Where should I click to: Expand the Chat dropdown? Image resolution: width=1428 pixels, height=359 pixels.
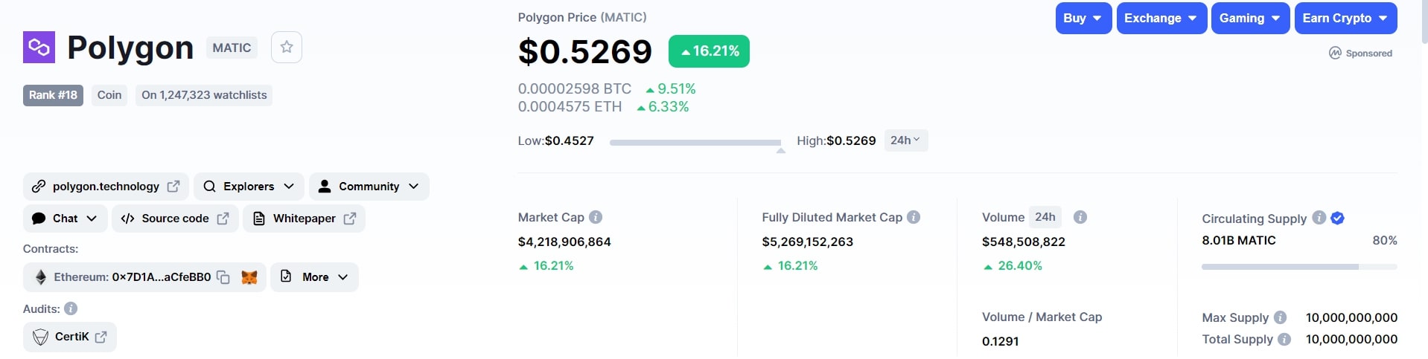pyautogui.click(x=65, y=219)
